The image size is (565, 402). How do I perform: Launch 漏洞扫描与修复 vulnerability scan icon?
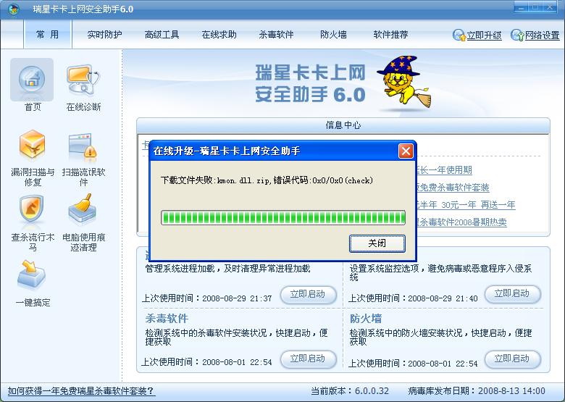(32, 145)
